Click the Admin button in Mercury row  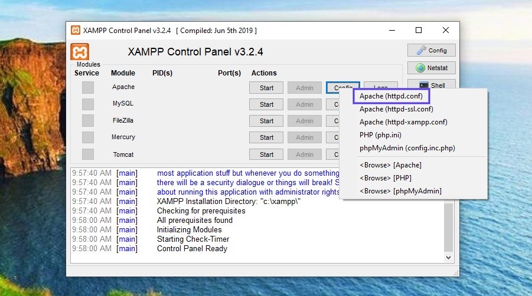304,137
